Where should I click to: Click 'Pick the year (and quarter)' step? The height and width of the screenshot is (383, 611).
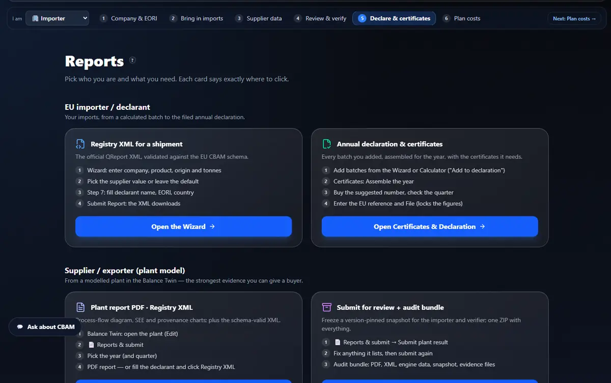(x=122, y=356)
